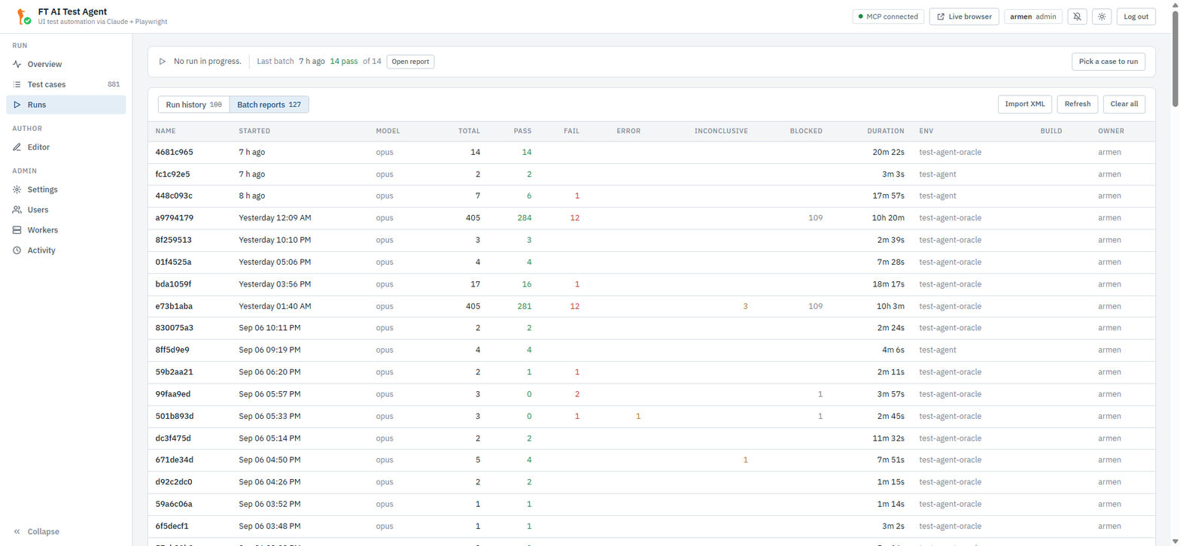
Task: Select Runs in the sidebar
Action: [66, 105]
